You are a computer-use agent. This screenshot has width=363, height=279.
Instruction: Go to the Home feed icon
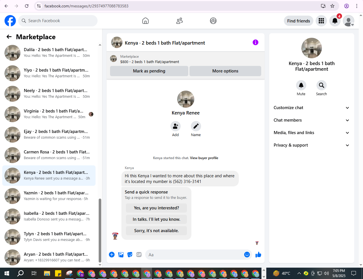pyautogui.click(x=145, y=21)
